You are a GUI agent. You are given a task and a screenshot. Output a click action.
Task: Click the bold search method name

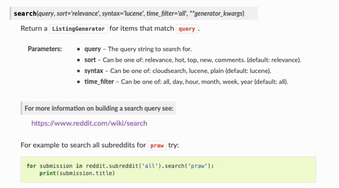25,14
